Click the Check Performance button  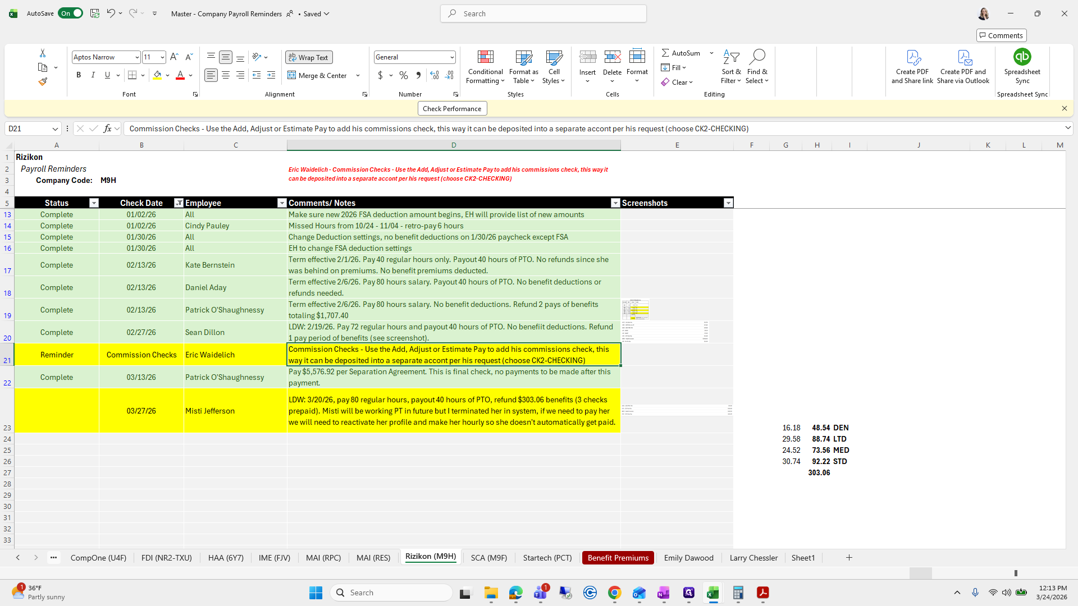[452, 109]
